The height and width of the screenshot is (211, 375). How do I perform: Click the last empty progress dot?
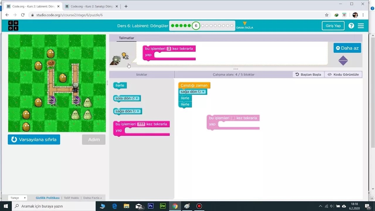232,26
